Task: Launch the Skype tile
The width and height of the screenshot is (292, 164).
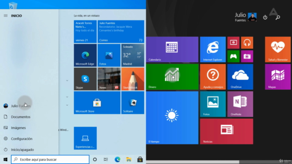Action: [x=85, y=79]
